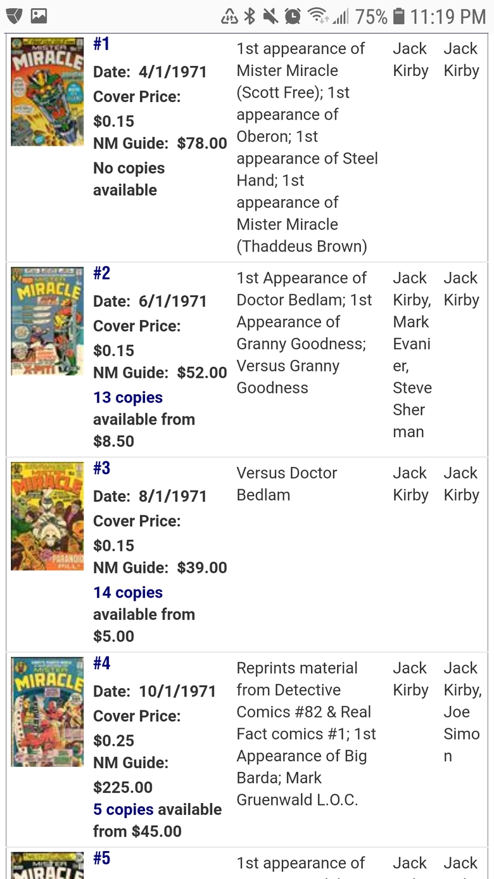
Task: Tap the Mister Miracle #2 cover thumbnail
Action: pyautogui.click(x=47, y=321)
